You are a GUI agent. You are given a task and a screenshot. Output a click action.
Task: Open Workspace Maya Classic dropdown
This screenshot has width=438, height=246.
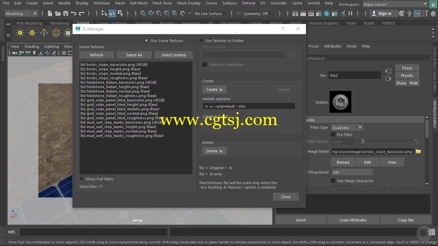tap(395, 4)
